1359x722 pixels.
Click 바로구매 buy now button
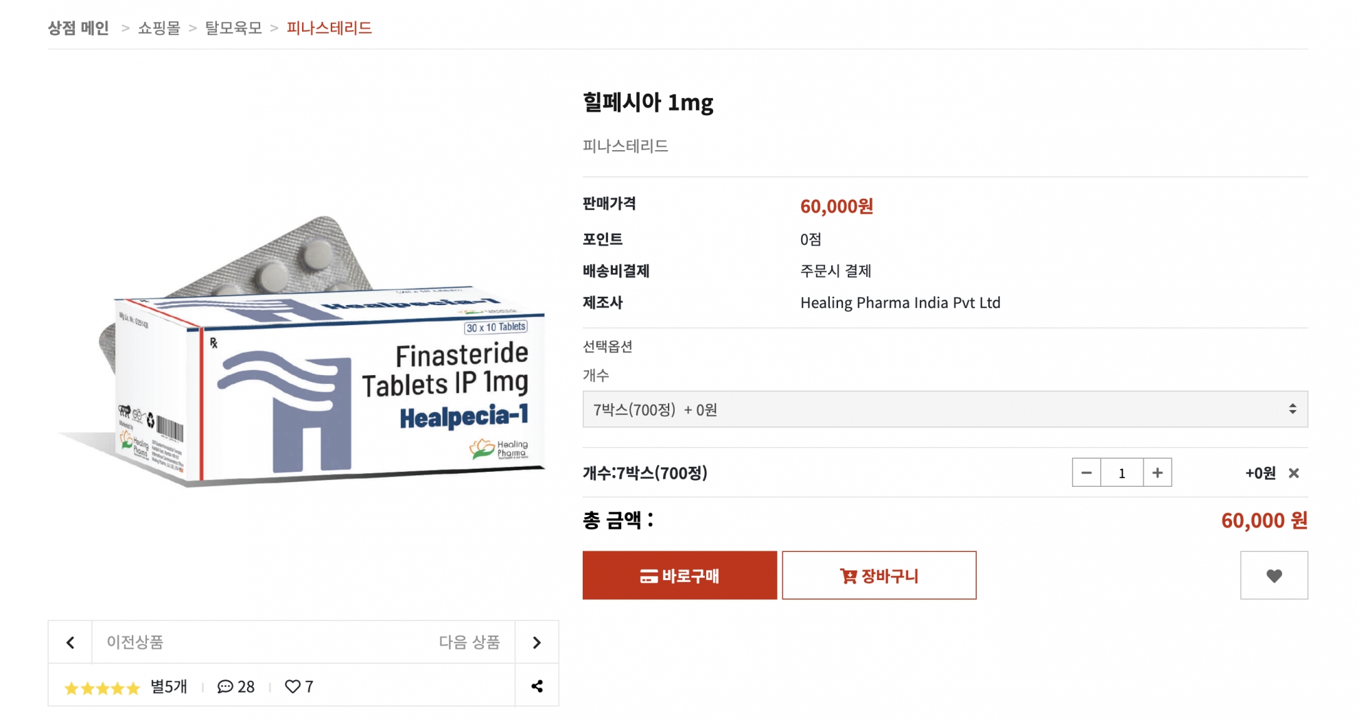pos(679,575)
